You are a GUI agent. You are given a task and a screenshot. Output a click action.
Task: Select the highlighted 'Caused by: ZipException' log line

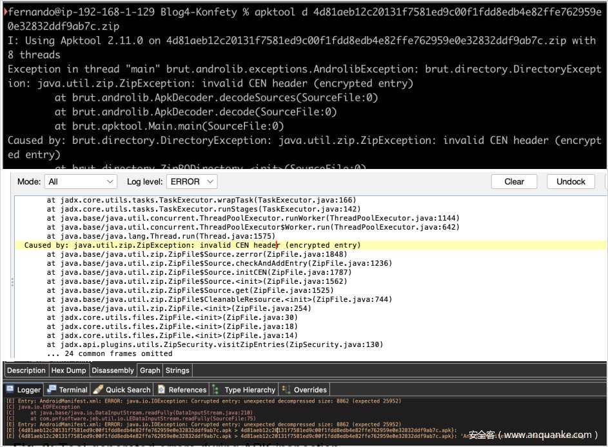pyautogui.click(x=192, y=245)
